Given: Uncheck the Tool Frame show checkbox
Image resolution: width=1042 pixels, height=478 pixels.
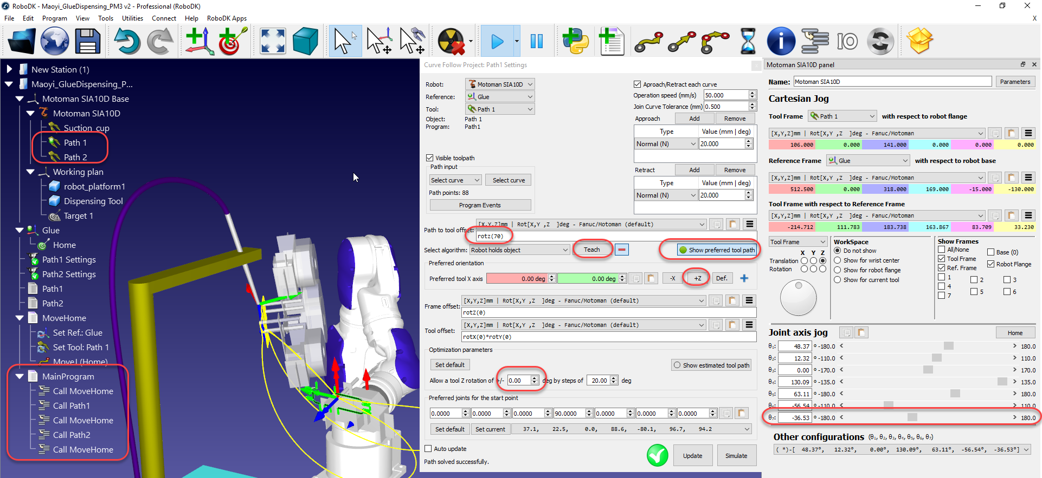Looking at the screenshot, I should (942, 259).
